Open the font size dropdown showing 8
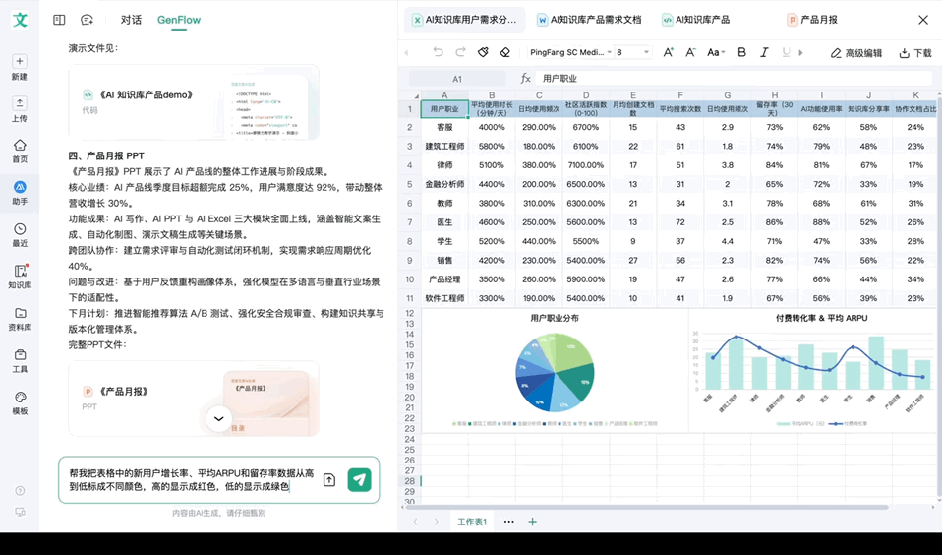 click(x=632, y=52)
